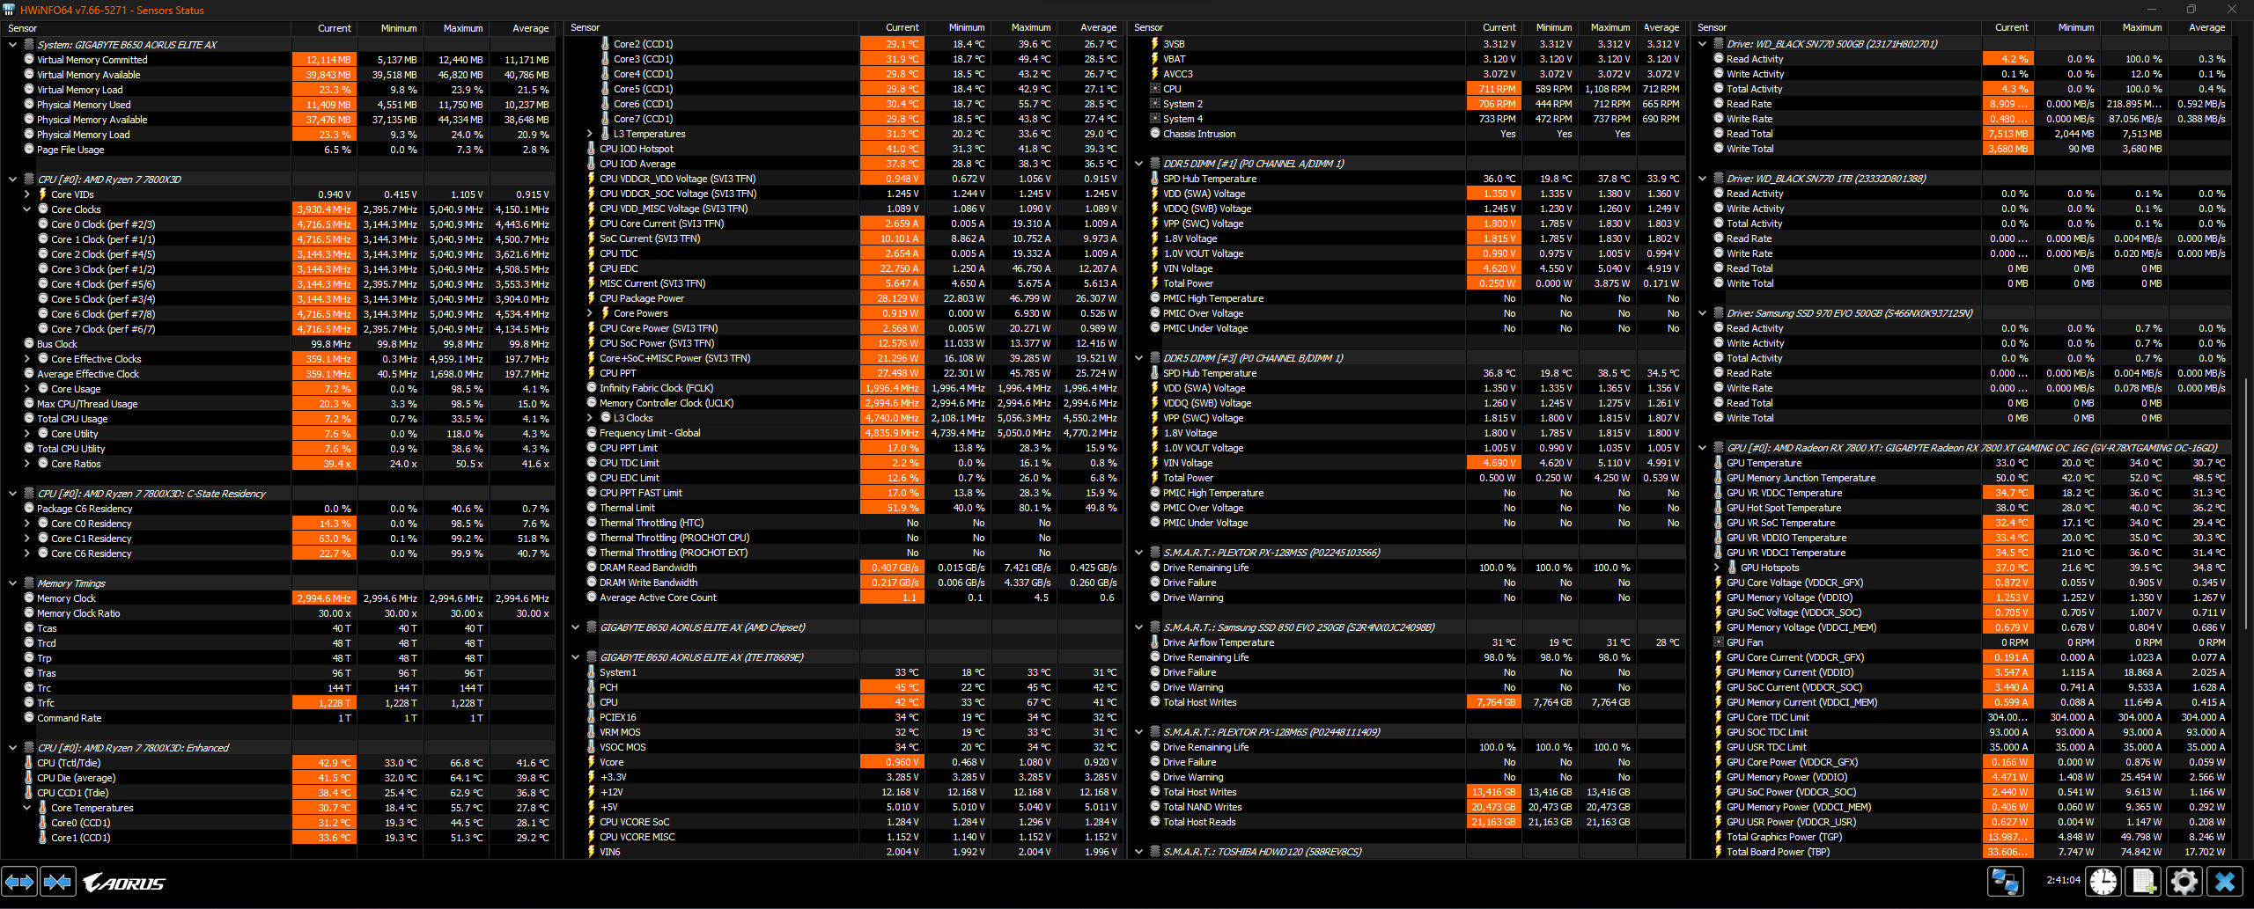Screen dimensions: 2254x909
Task: Collapse the Core Clocks tree
Action: pyautogui.click(x=26, y=209)
